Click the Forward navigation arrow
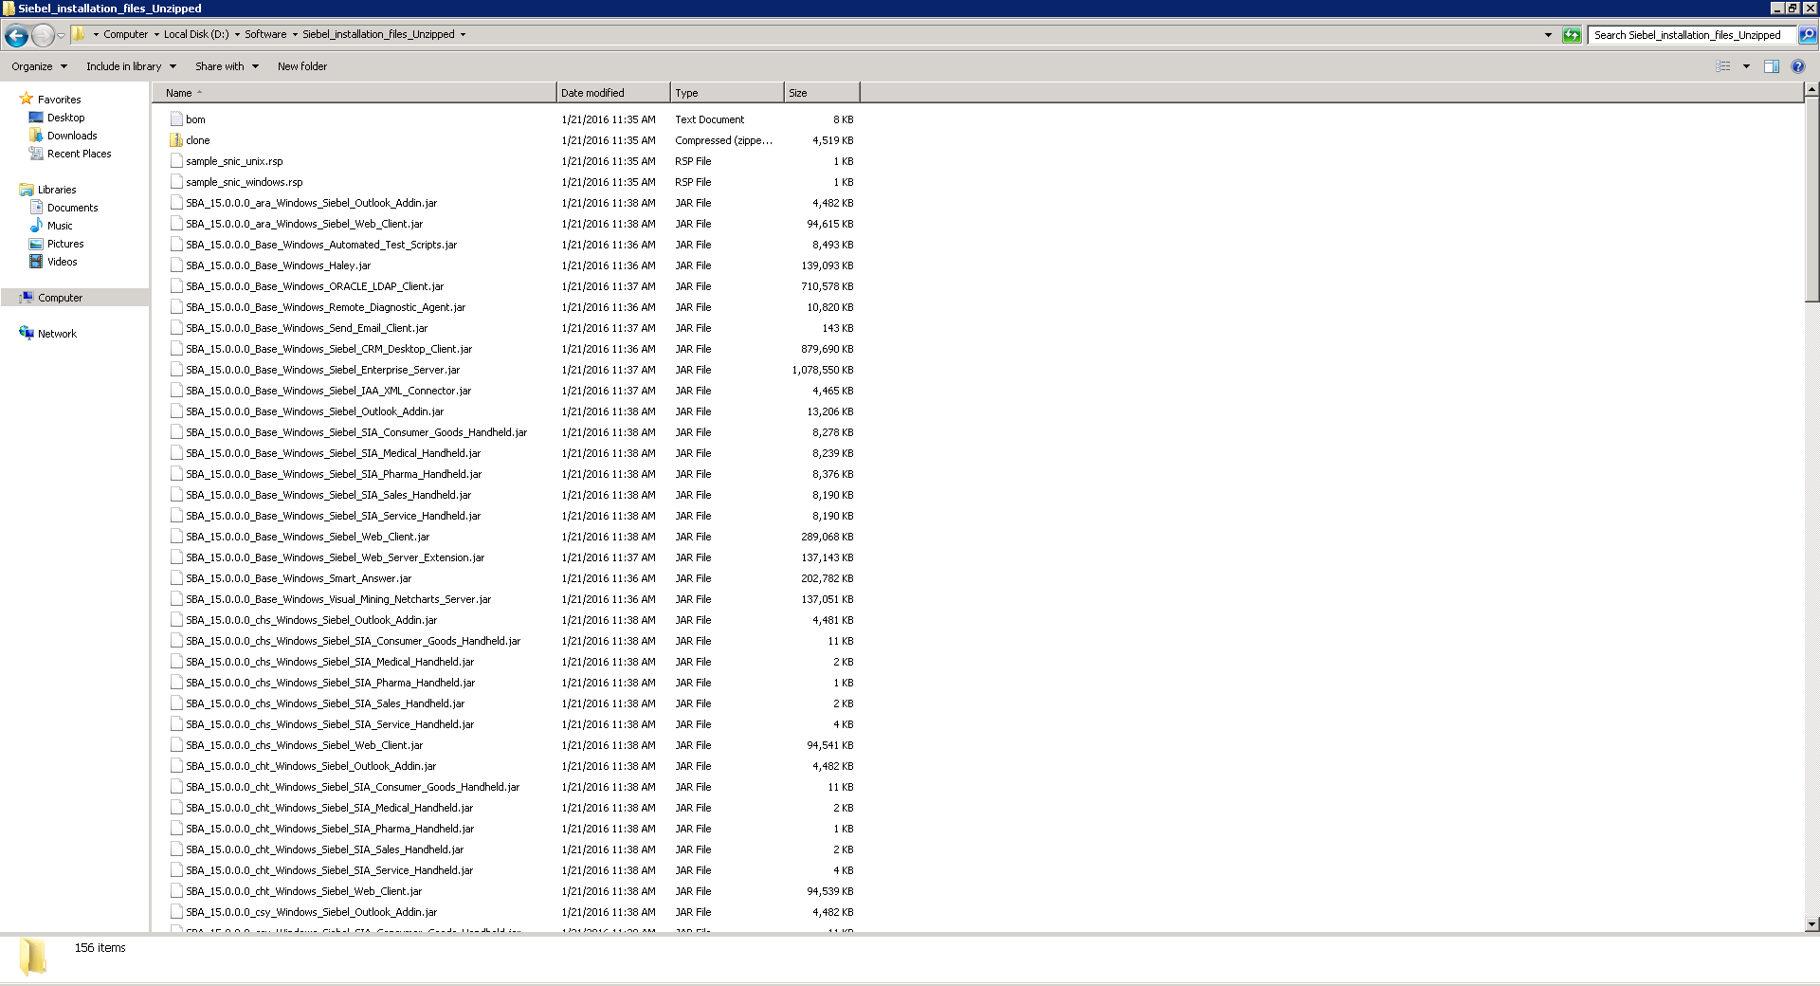The height and width of the screenshot is (986, 1820). click(43, 35)
